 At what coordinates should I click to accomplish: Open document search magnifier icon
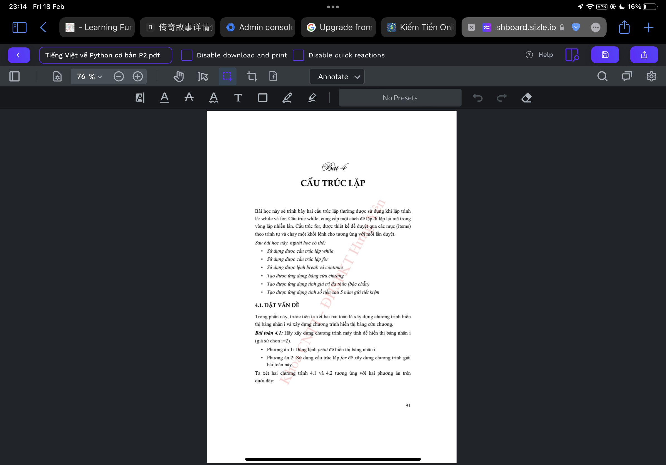click(602, 77)
